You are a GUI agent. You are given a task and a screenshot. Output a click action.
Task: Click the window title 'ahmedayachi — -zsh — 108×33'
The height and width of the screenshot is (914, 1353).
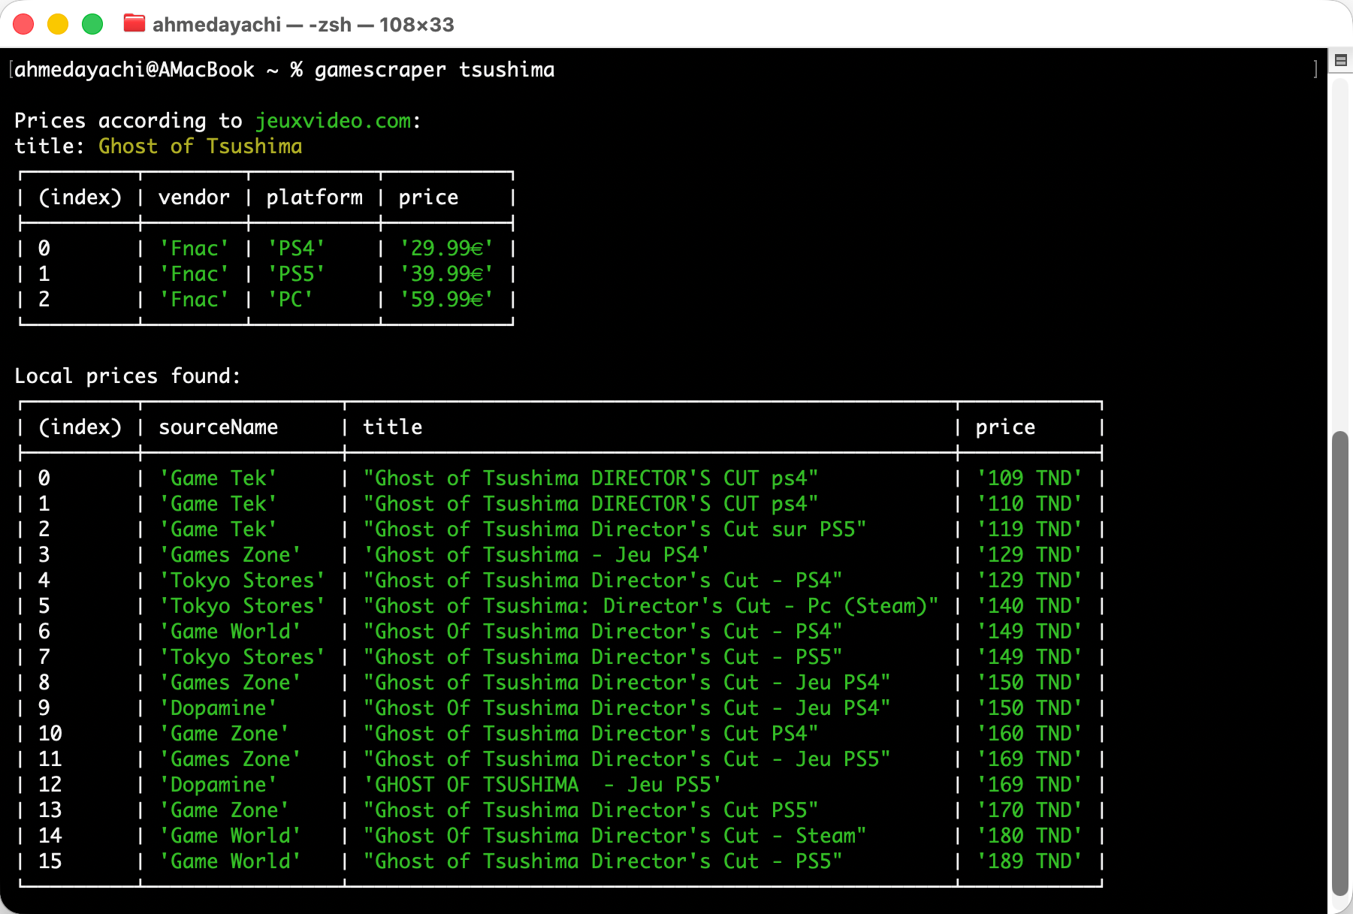[x=304, y=25]
